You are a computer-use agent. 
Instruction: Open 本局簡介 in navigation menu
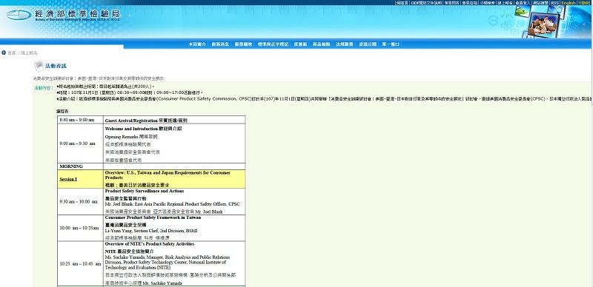click(x=197, y=44)
